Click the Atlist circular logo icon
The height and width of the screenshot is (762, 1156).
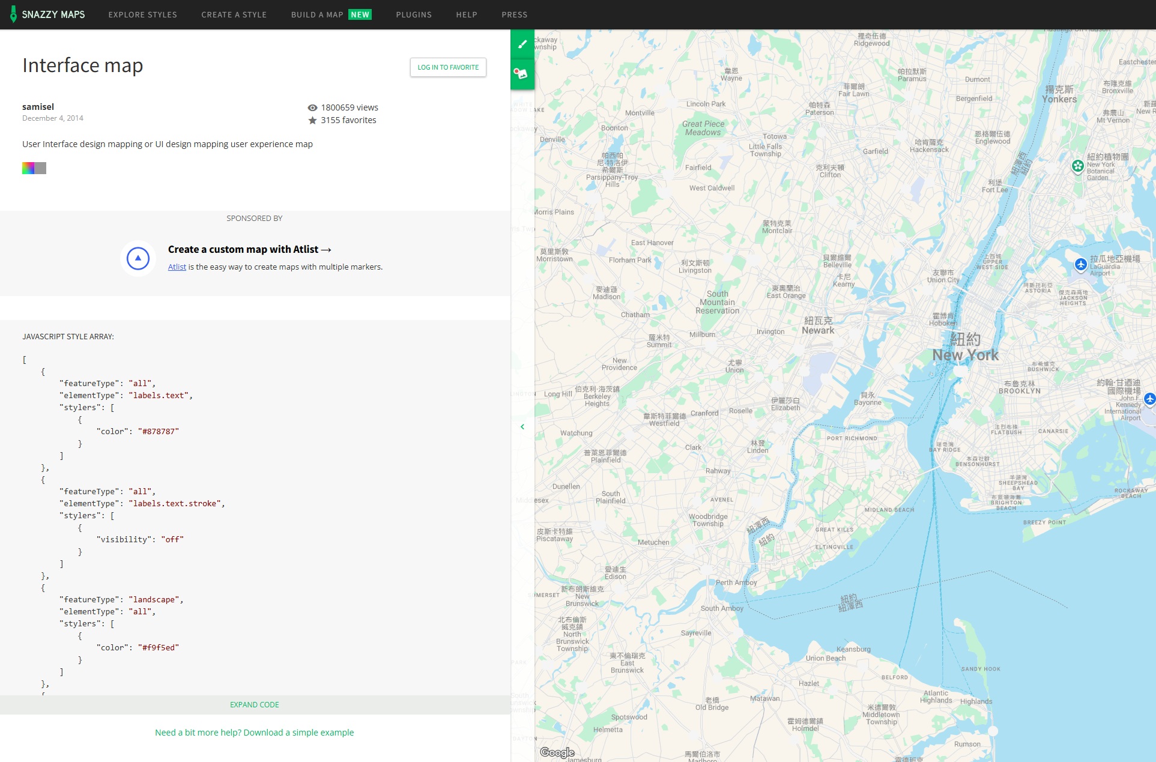(138, 258)
